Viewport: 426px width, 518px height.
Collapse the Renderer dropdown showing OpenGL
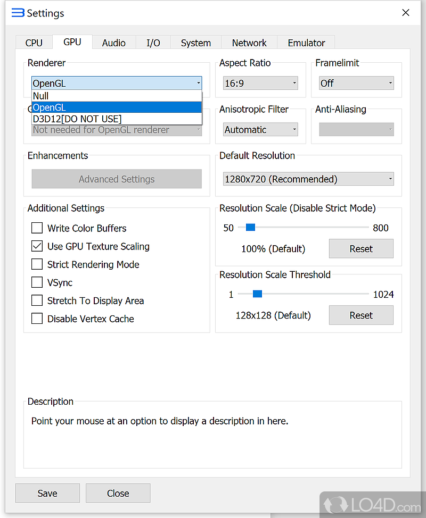(117, 83)
